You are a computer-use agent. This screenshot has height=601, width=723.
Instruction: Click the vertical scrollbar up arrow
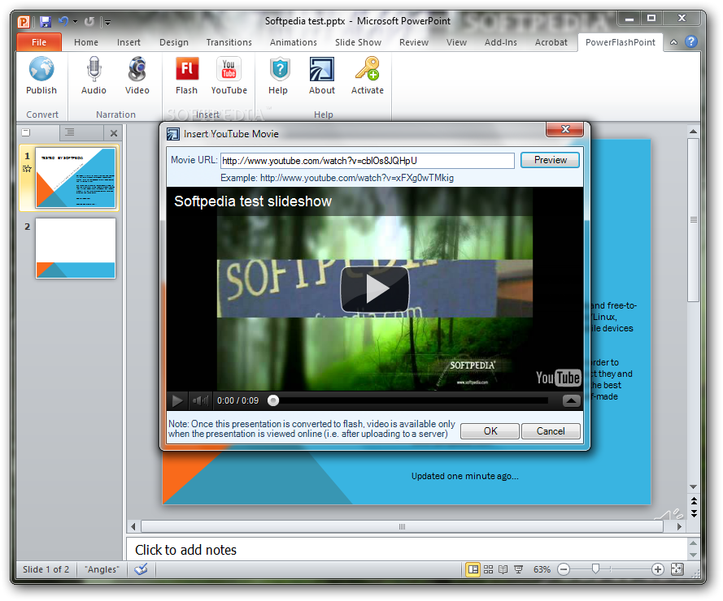click(693, 132)
